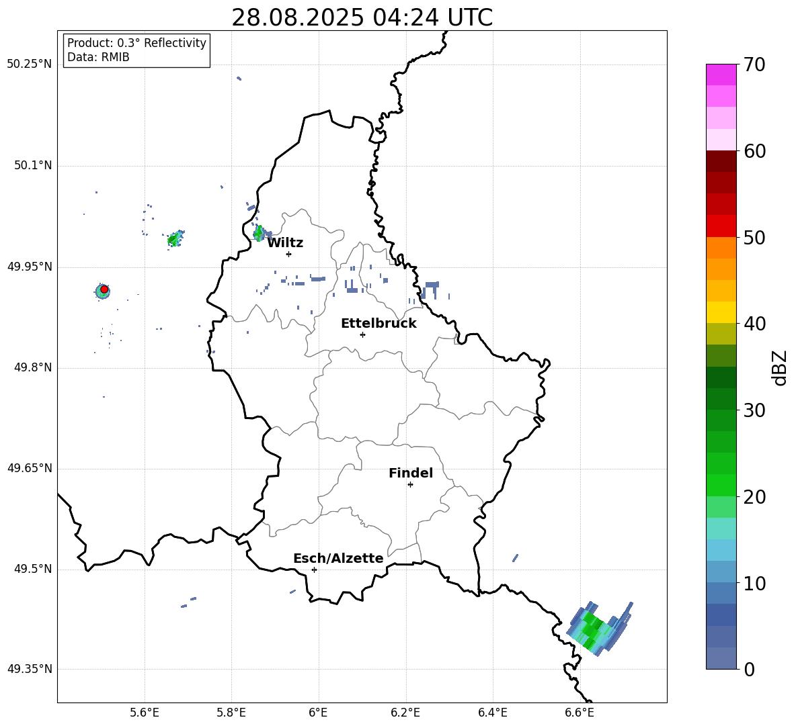This screenshot has height=726, width=796.
Task: Click the 70 tick on the colorbar
Action: click(x=754, y=65)
